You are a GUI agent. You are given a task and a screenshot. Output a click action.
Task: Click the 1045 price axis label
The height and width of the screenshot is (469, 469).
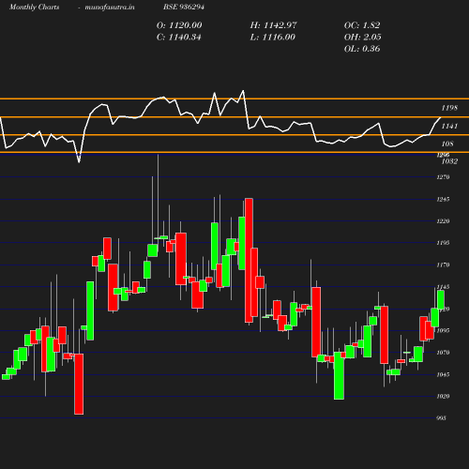[x=443, y=374]
